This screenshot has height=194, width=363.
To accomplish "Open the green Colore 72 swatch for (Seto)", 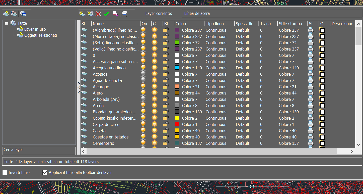I will (x=177, y=42).
